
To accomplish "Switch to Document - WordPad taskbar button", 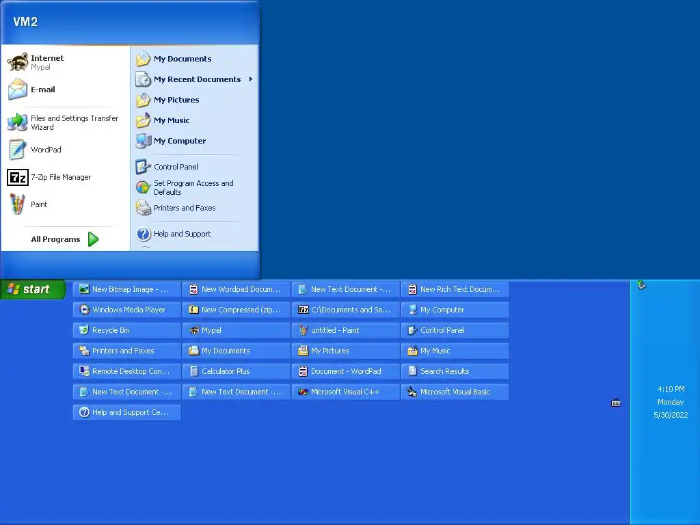I will 346,371.
